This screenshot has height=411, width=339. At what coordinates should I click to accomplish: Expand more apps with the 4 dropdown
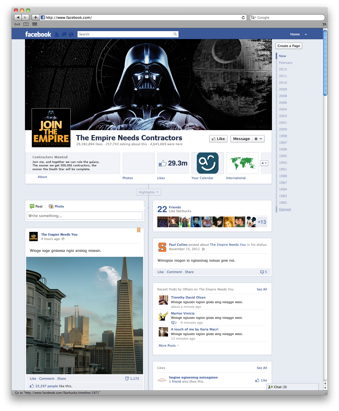click(x=264, y=163)
